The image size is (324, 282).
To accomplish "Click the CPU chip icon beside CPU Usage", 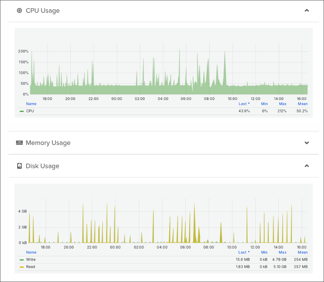I will click(x=19, y=10).
